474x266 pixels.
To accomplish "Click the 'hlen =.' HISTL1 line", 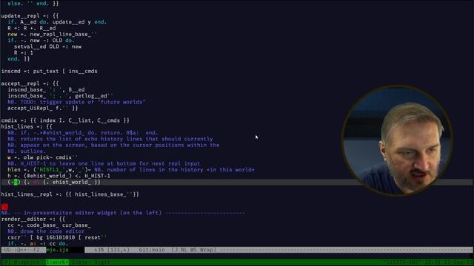I will pos(131,170).
